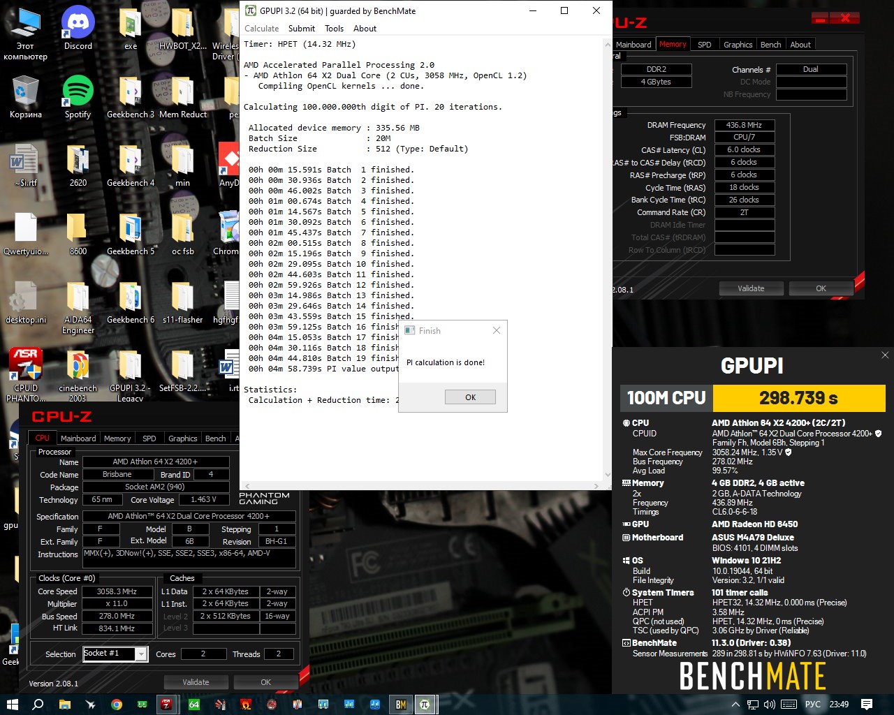894x715 pixels.
Task: Close the BenchMate GPUPI result panel
Action: (885, 355)
